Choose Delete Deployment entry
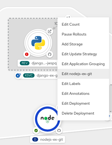The width and height of the screenshot is (112, 145). pos(83,113)
